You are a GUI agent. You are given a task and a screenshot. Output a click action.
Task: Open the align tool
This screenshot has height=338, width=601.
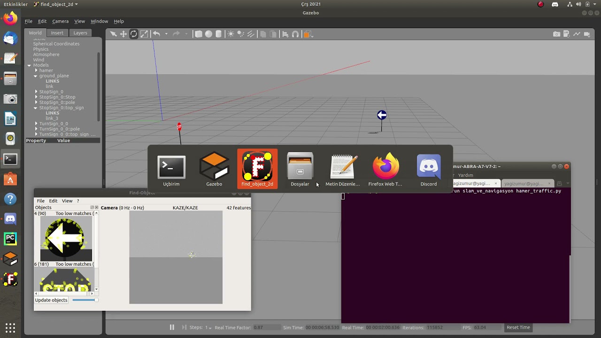285,34
